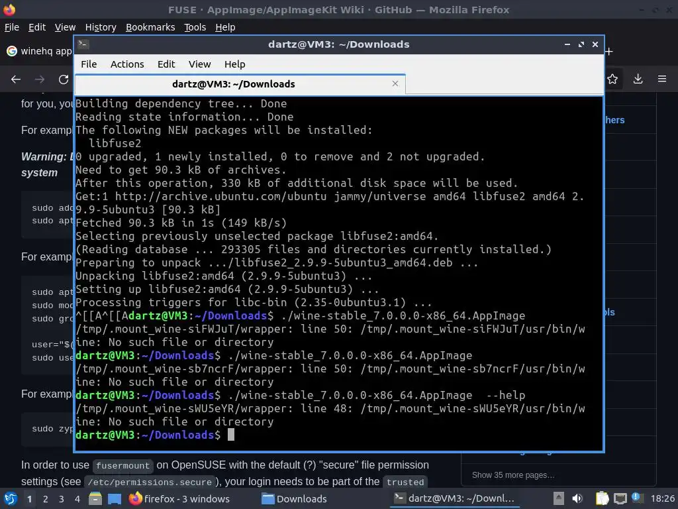Open the terminal File menu
The image size is (678, 509).
coord(89,64)
